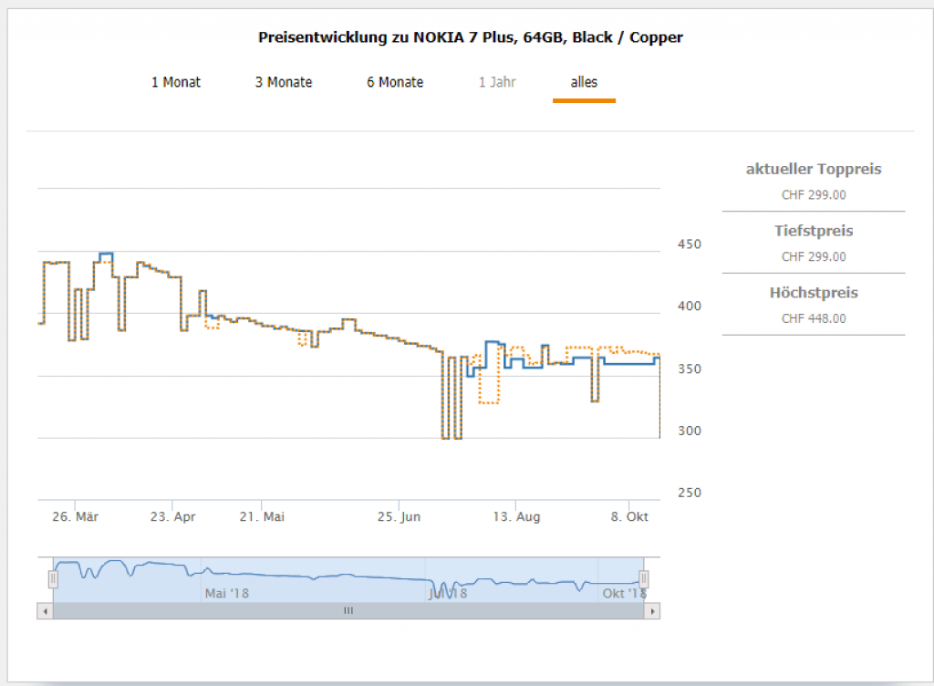Click the Tiefstpreis heading
This screenshot has height=686, width=934.
[x=814, y=231]
